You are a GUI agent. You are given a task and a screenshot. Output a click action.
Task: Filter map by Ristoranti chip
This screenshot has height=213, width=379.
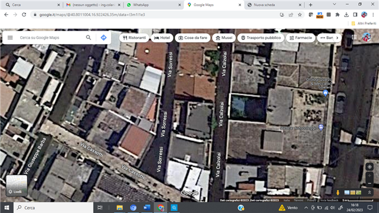pyautogui.click(x=134, y=38)
